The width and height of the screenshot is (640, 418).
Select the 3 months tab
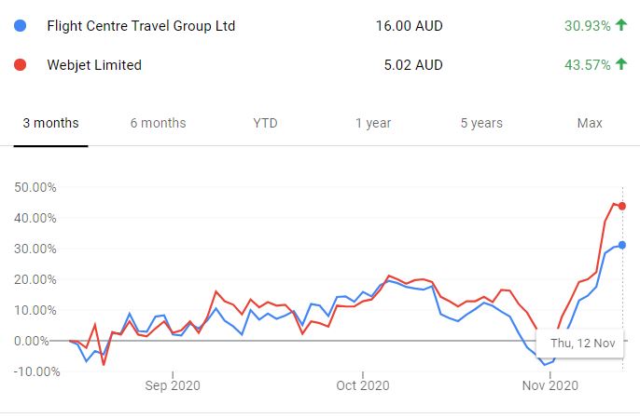click(x=50, y=123)
